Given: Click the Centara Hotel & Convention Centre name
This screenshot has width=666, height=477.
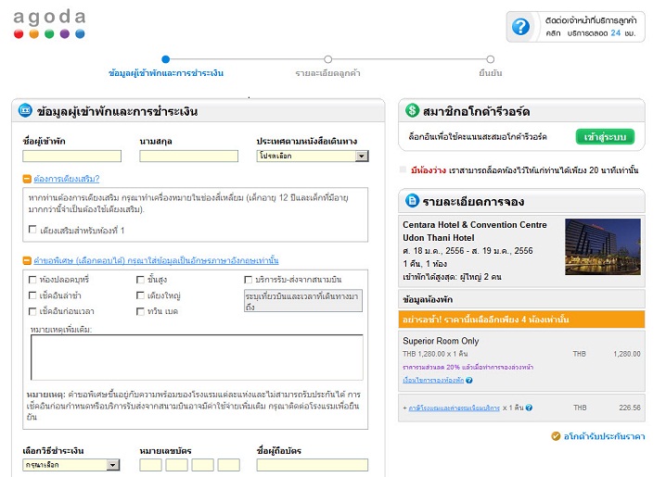Looking at the screenshot, I should click(475, 231).
